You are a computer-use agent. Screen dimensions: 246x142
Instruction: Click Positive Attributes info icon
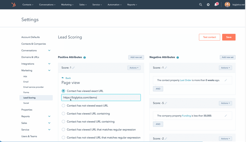(x=85, y=58)
